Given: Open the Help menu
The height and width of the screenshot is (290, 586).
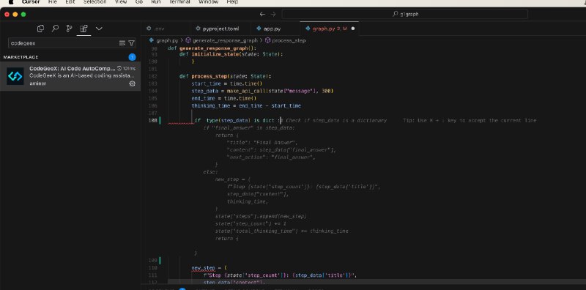Looking at the screenshot, I should pos(232,2).
